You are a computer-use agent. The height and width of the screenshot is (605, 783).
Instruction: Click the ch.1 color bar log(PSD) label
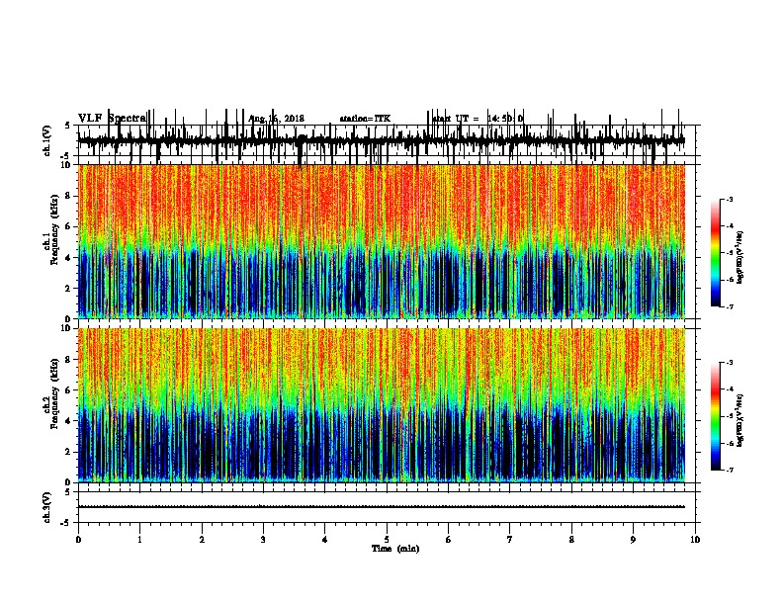coord(740,257)
